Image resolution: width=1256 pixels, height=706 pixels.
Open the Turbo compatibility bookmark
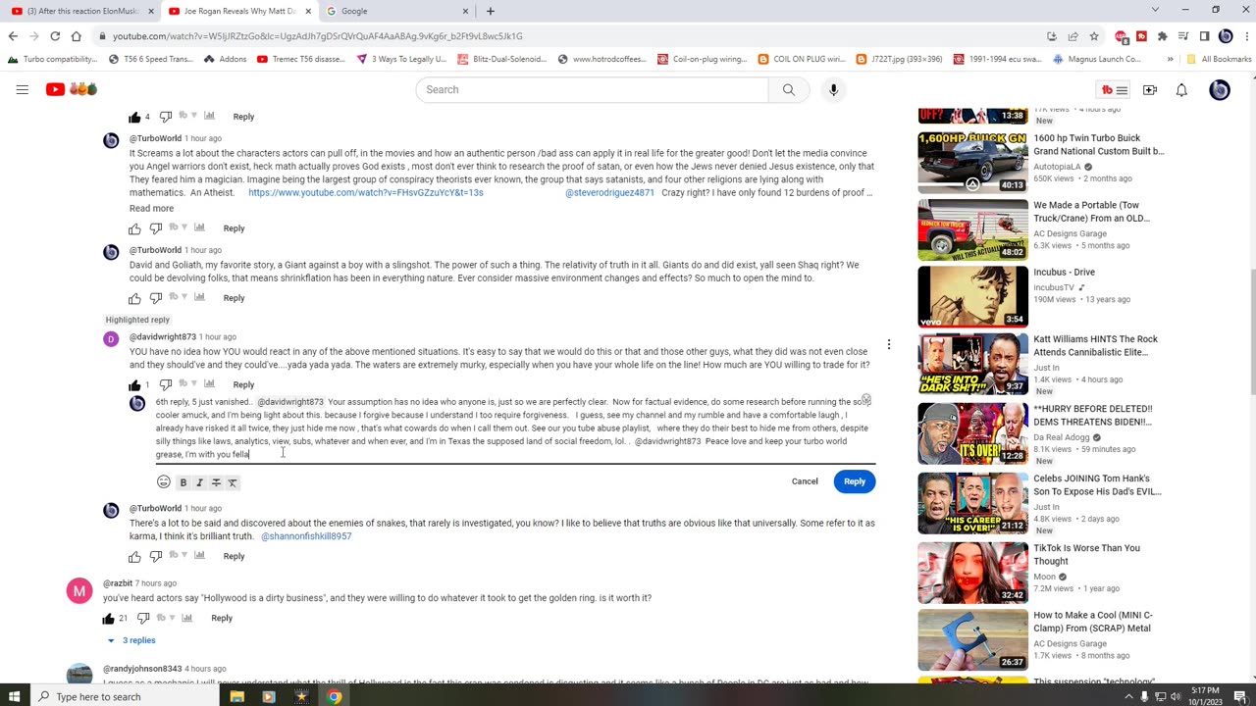52,59
